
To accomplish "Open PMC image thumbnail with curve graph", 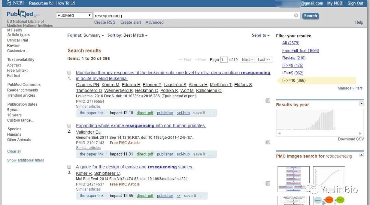I will pyautogui.click(x=329, y=179).
